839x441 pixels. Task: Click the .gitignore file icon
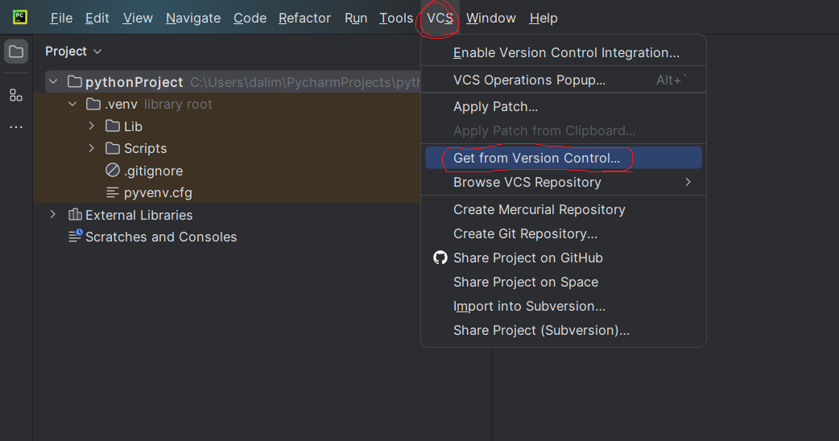pos(113,170)
